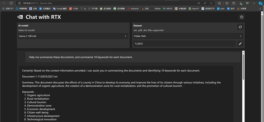The height and width of the screenshot is (122, 264).
Task: Open the MOOC bookmark
Action: pyautogui.click(x=168, y=9)
